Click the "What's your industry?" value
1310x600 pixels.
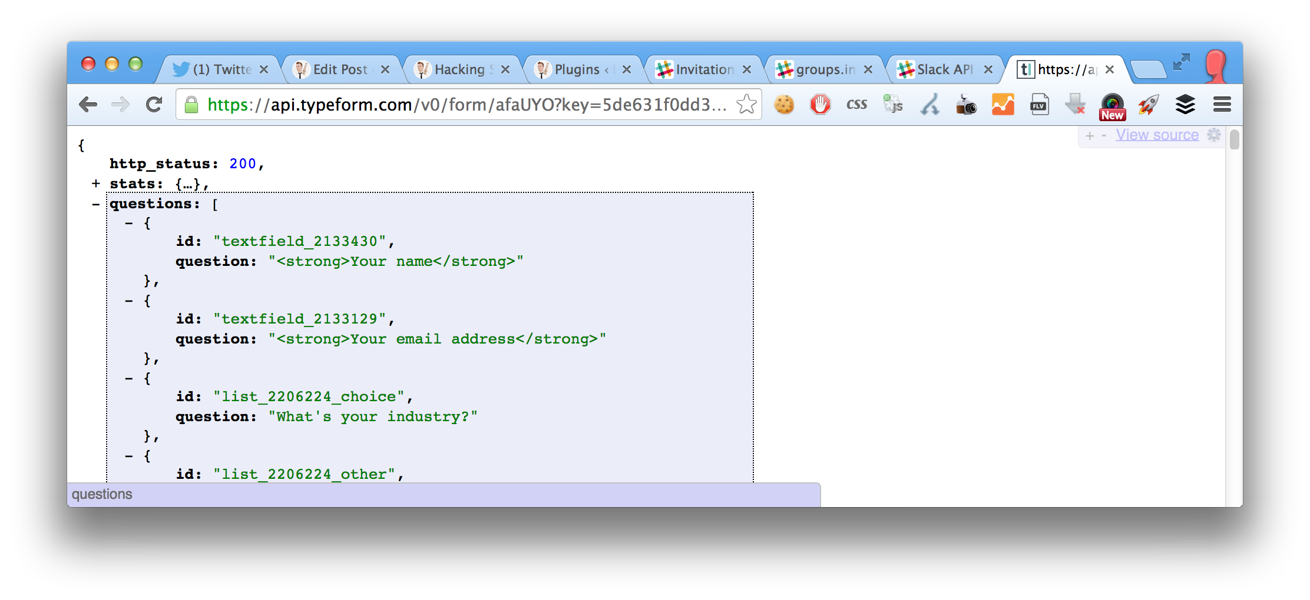click(373, 417)
